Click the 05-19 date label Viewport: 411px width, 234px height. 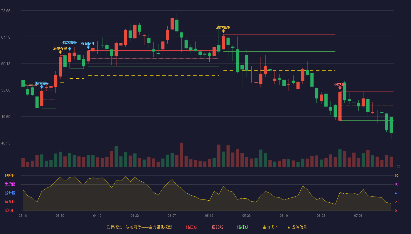209,216
